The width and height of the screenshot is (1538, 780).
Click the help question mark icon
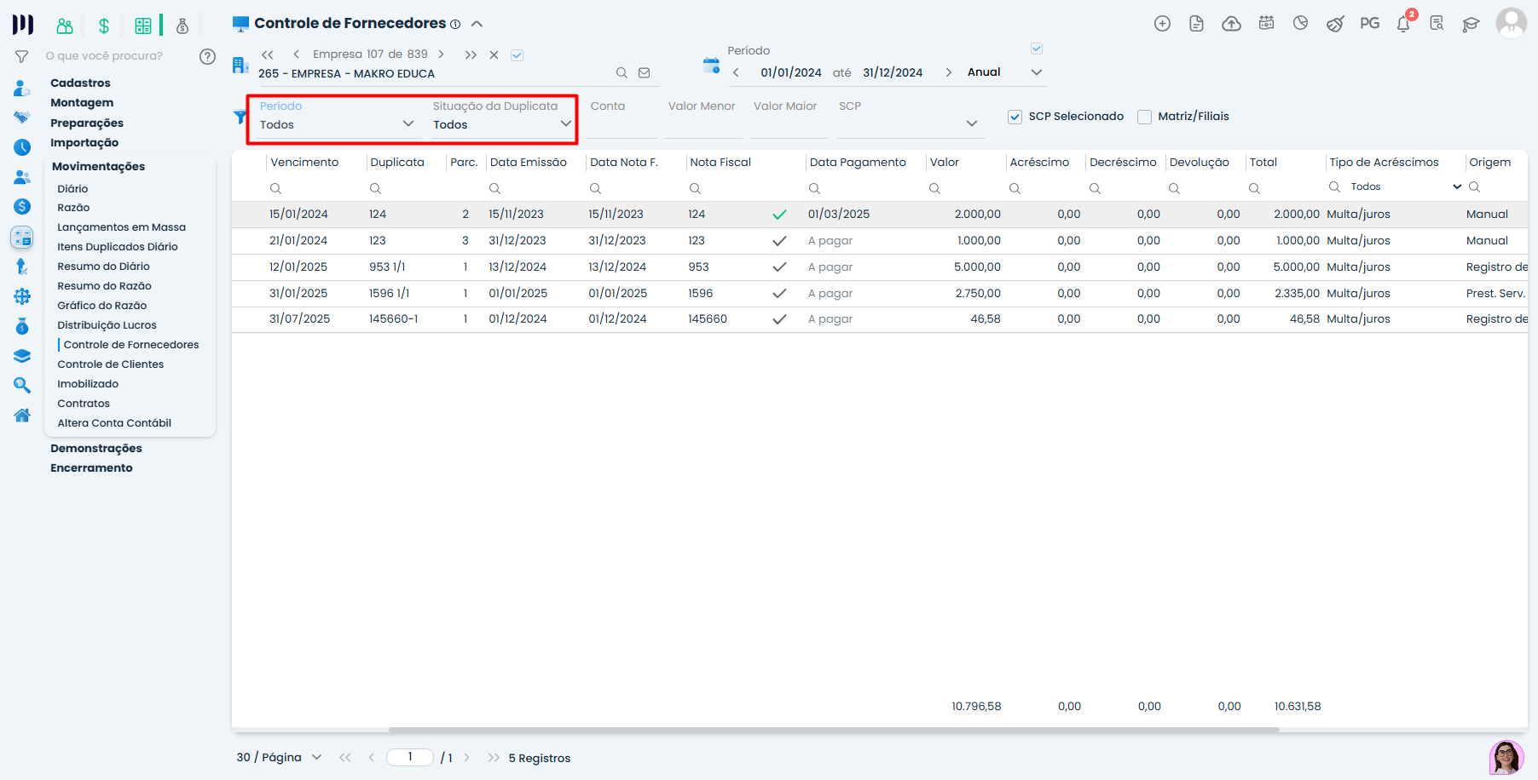point(207,56)
